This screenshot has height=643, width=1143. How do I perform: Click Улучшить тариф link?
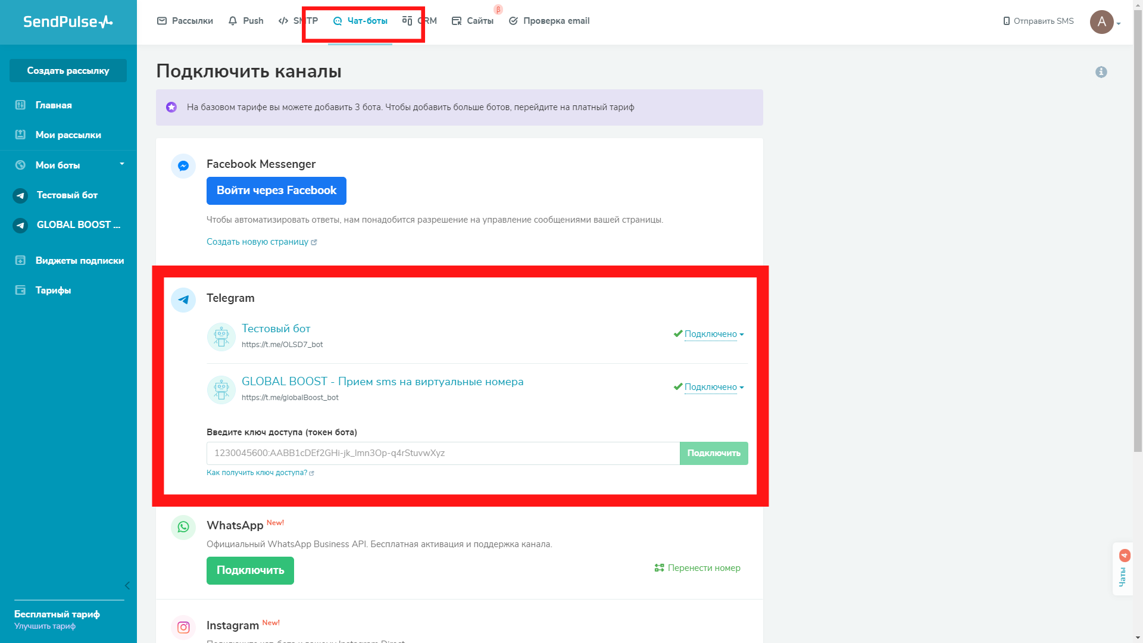45,626
